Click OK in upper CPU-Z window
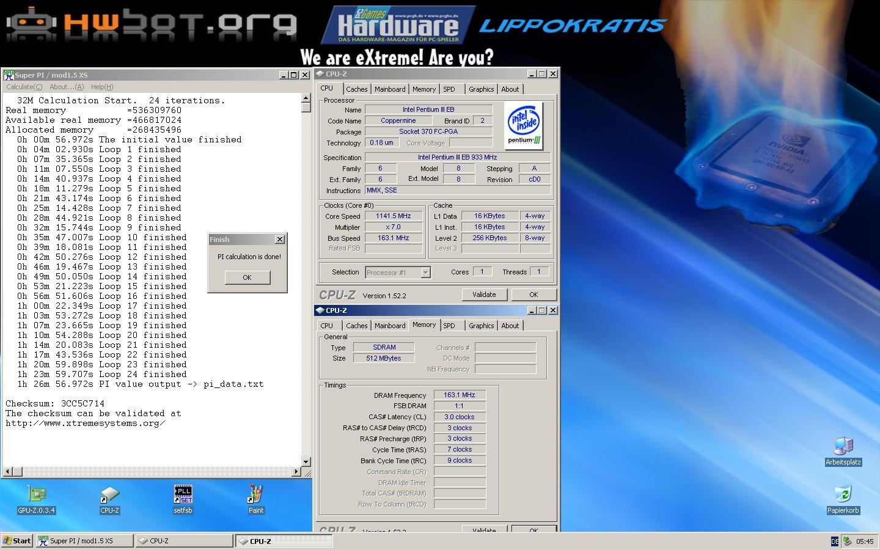880x550 pixels. 533,295
